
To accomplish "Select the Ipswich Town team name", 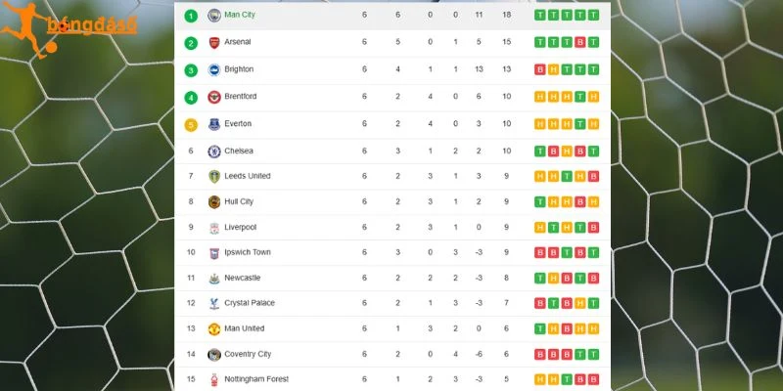I will click(248, 252).
